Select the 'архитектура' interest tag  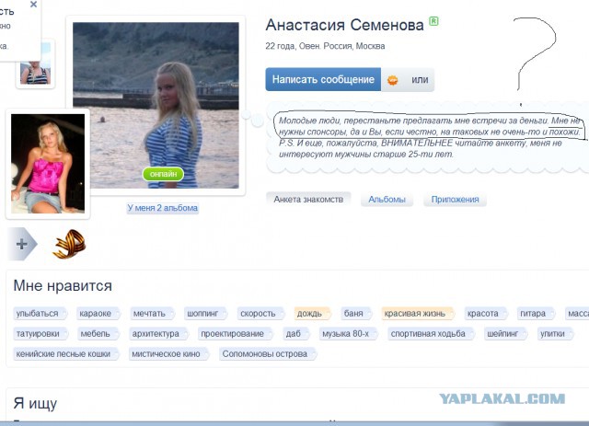158,334
